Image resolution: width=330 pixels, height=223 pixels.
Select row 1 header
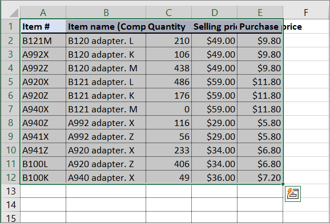tap(10, 26)
